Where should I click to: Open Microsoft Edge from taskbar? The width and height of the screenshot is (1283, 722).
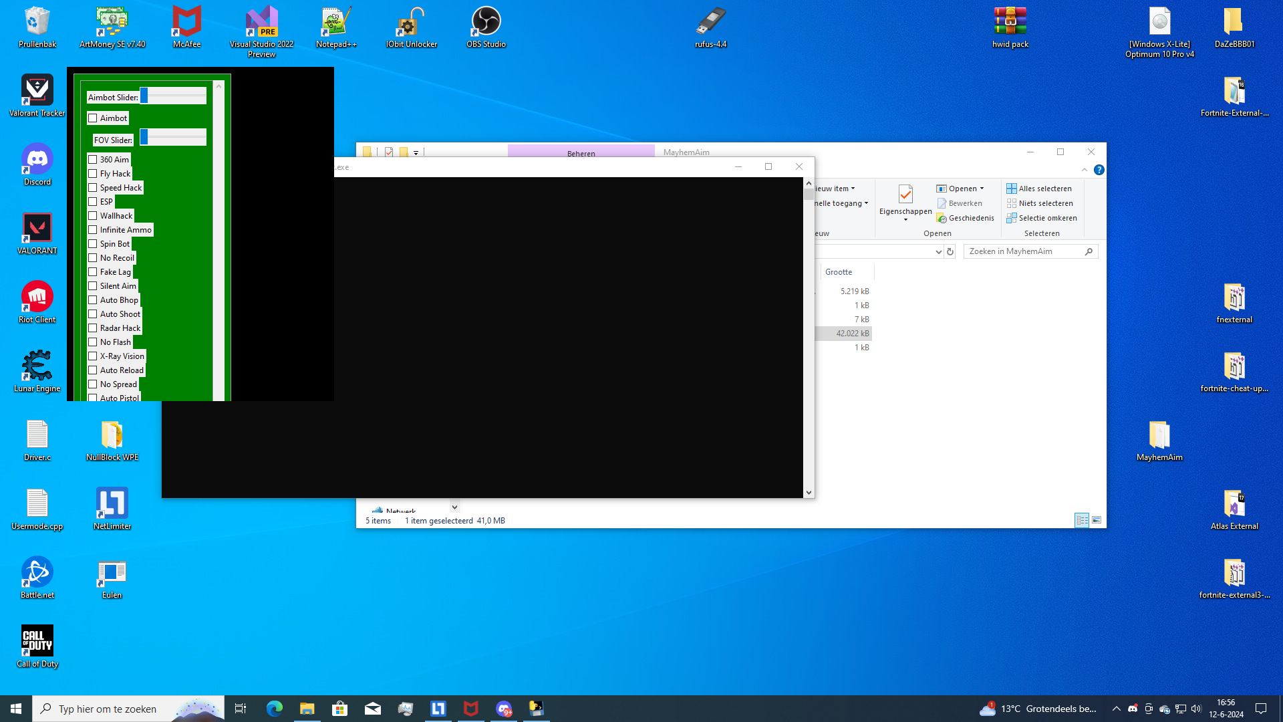(x=275, y=709)
